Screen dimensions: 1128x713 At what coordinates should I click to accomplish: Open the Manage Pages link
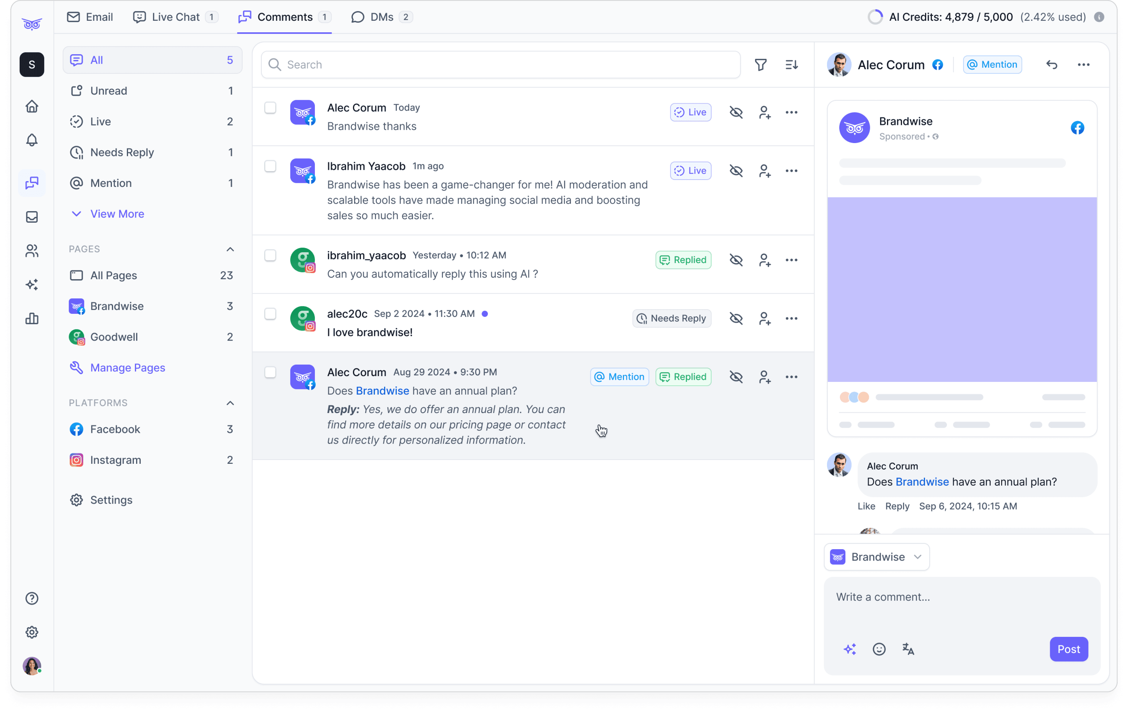click(x=127, y=368)
